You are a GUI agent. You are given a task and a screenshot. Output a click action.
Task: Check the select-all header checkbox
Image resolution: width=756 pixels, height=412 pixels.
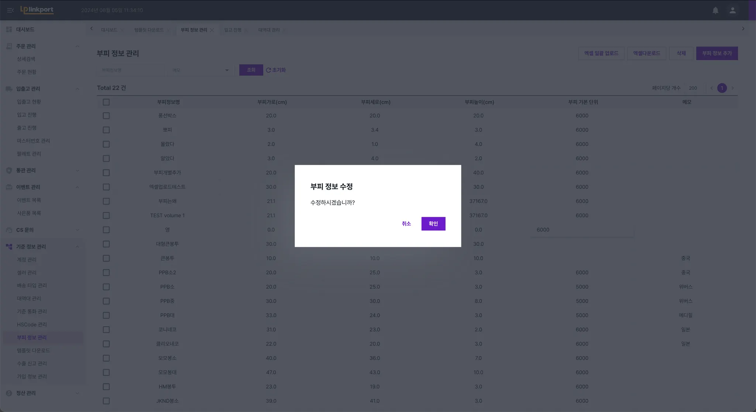pyautogui.click(x=106, y=102)
